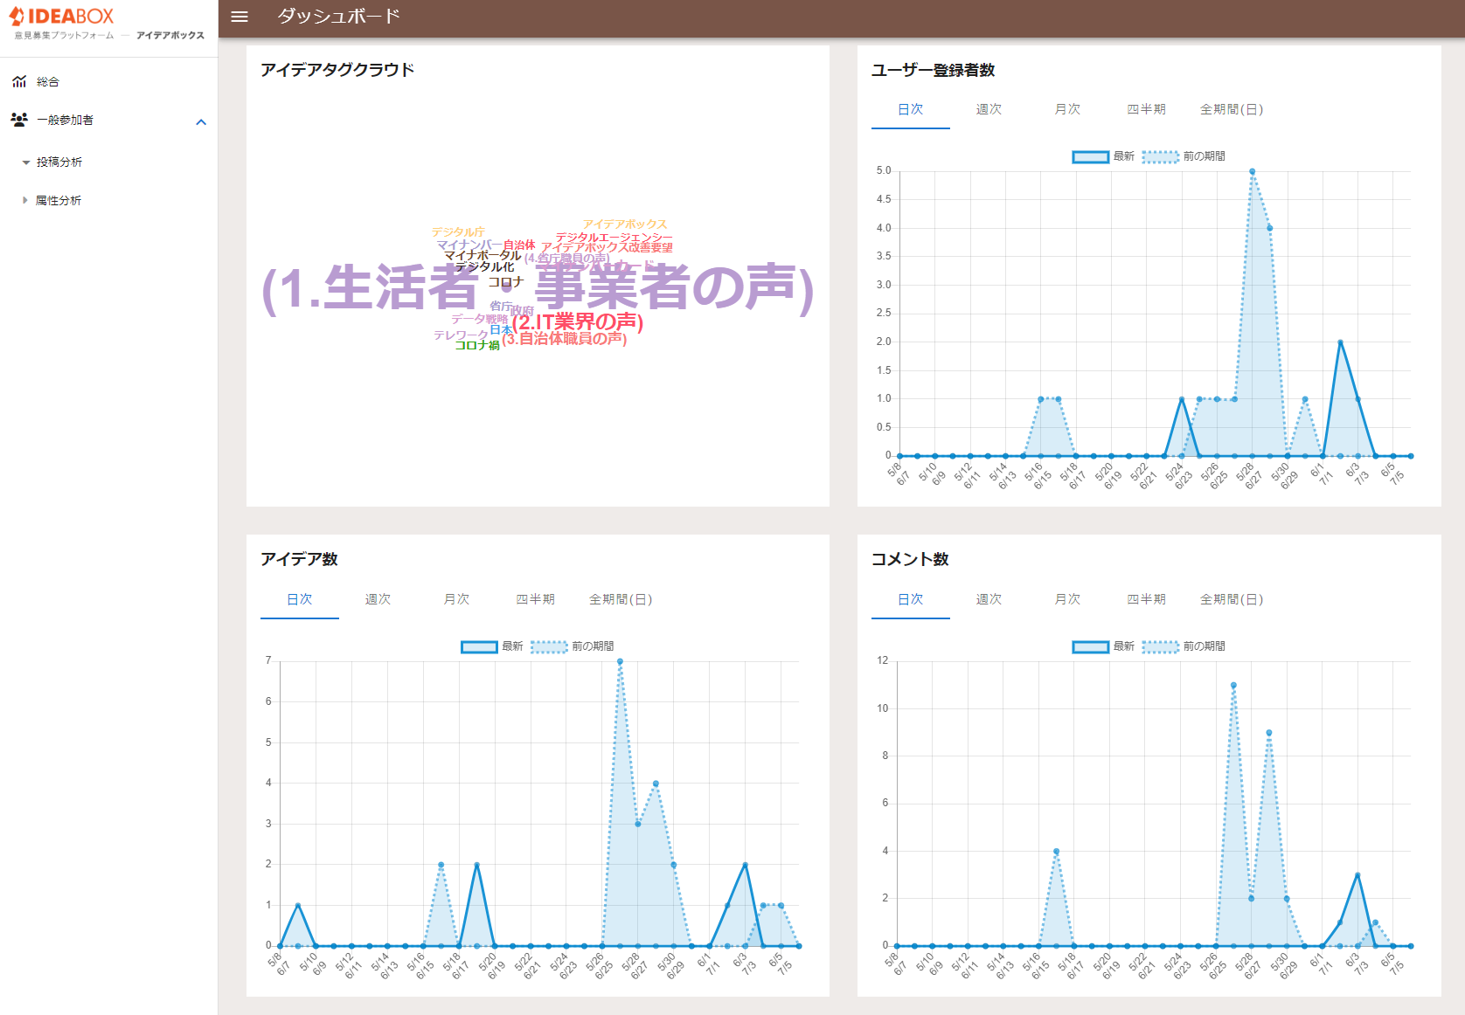Click the IDEABOX logo

62,17
